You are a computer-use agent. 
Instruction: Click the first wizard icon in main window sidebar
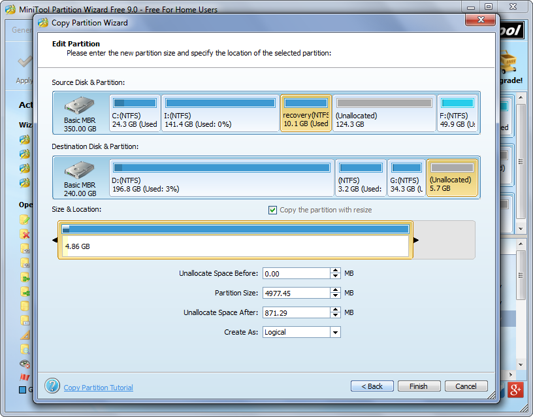(x=24, y=139)
